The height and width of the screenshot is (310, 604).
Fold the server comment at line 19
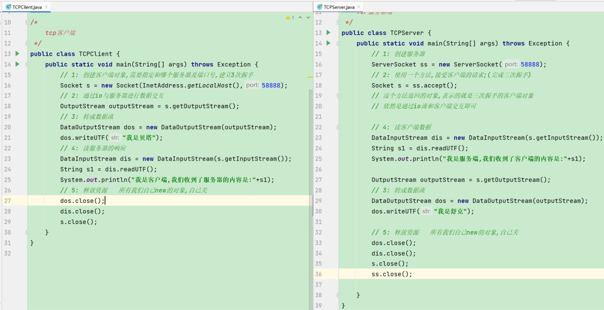click(x=339, y=96)
